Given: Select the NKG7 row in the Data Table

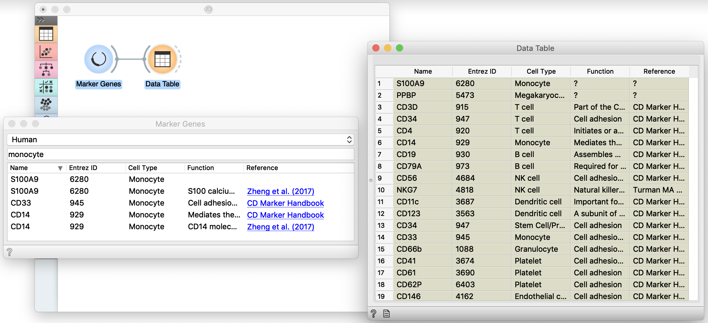Looking at the screenshot, I should [x=423, y=190].
